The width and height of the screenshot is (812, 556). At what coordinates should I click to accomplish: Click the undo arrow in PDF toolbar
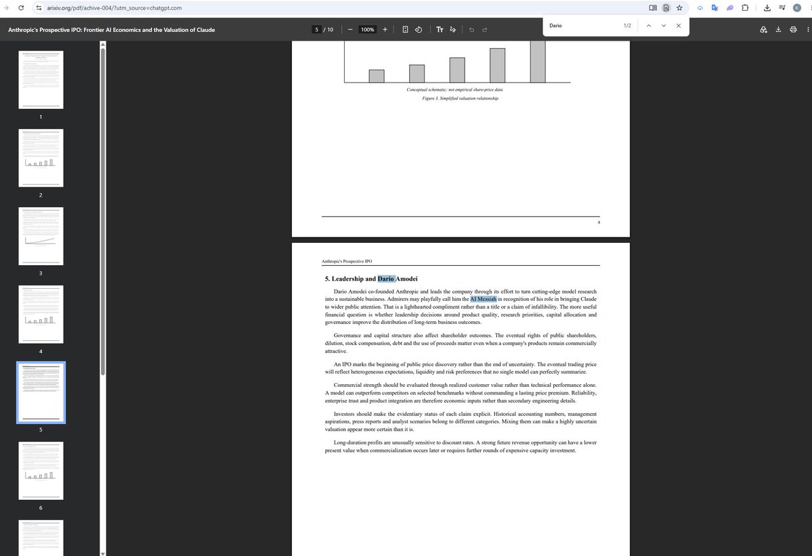pyautogui.click(x=471, y=30)
